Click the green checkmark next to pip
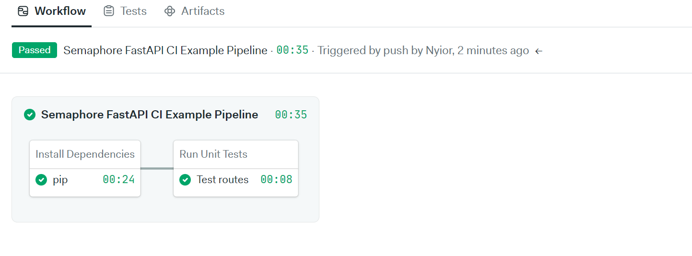This screenshot has width=692, height=256. [x=41, y=180]
